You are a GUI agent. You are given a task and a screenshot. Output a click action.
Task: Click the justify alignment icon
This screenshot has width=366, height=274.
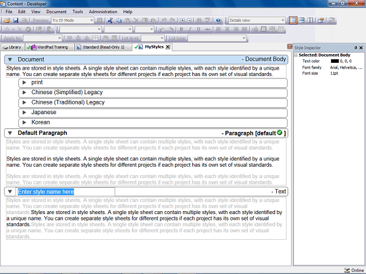(x=244, y=29)
